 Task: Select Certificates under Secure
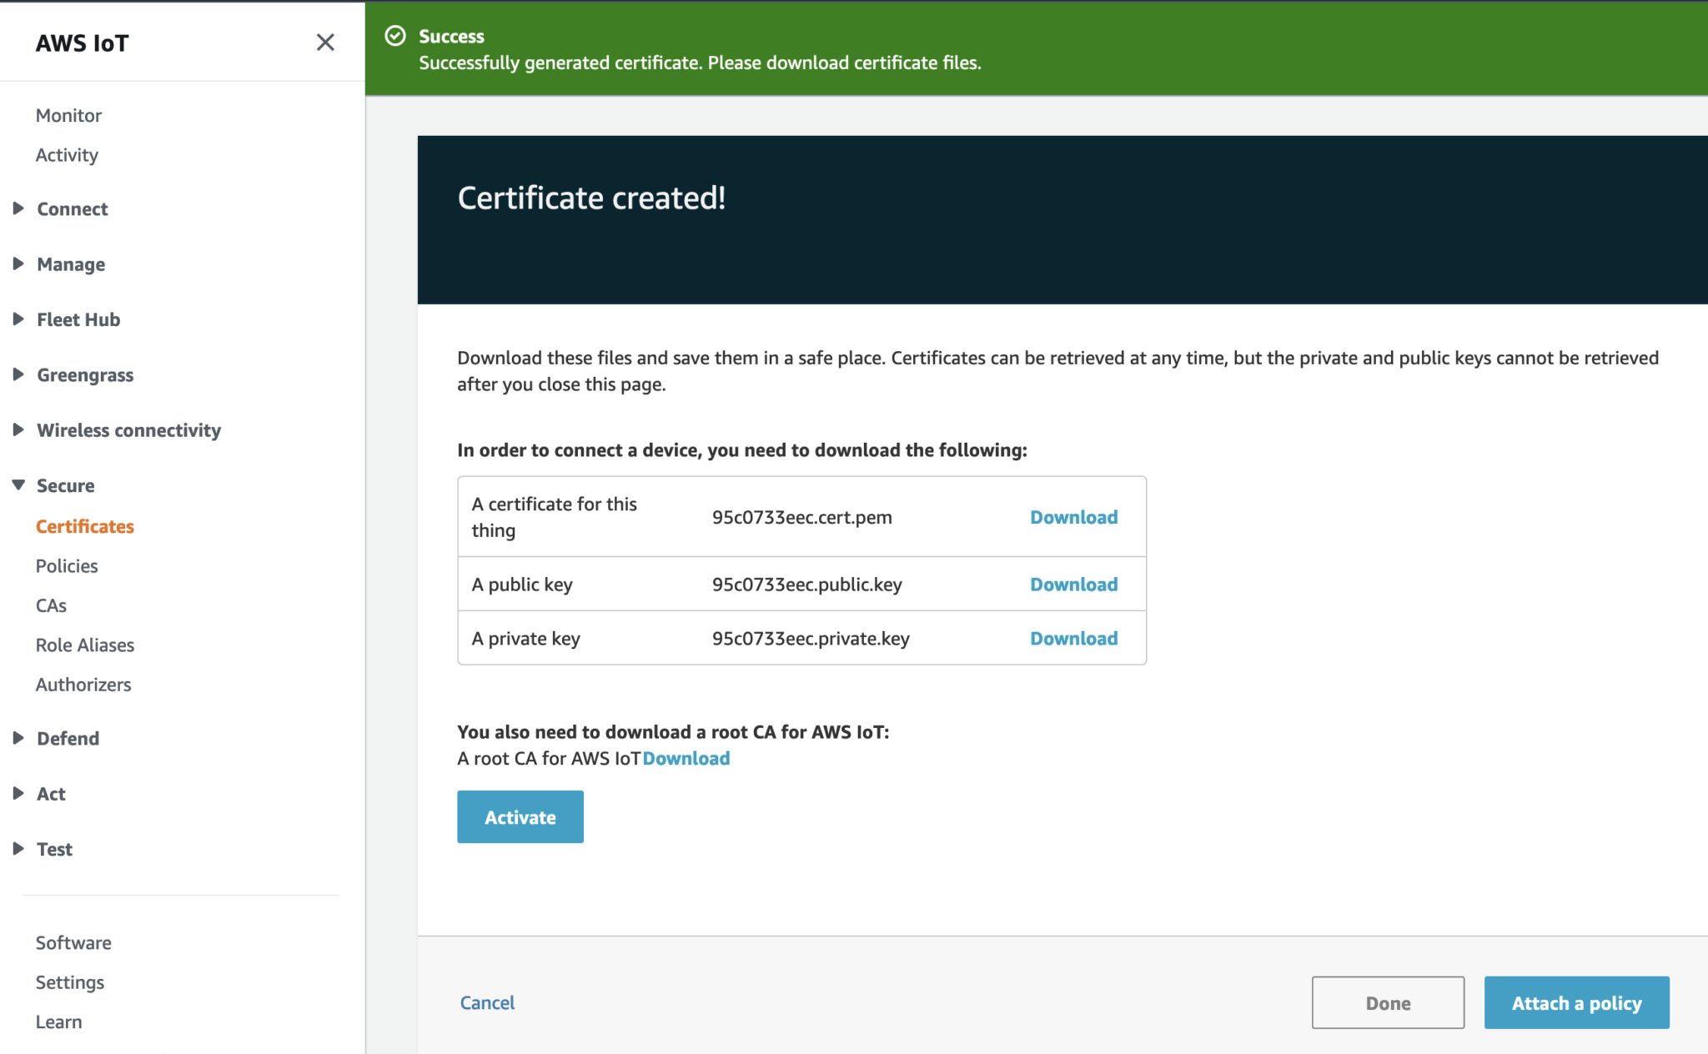(x=85, y=526)
